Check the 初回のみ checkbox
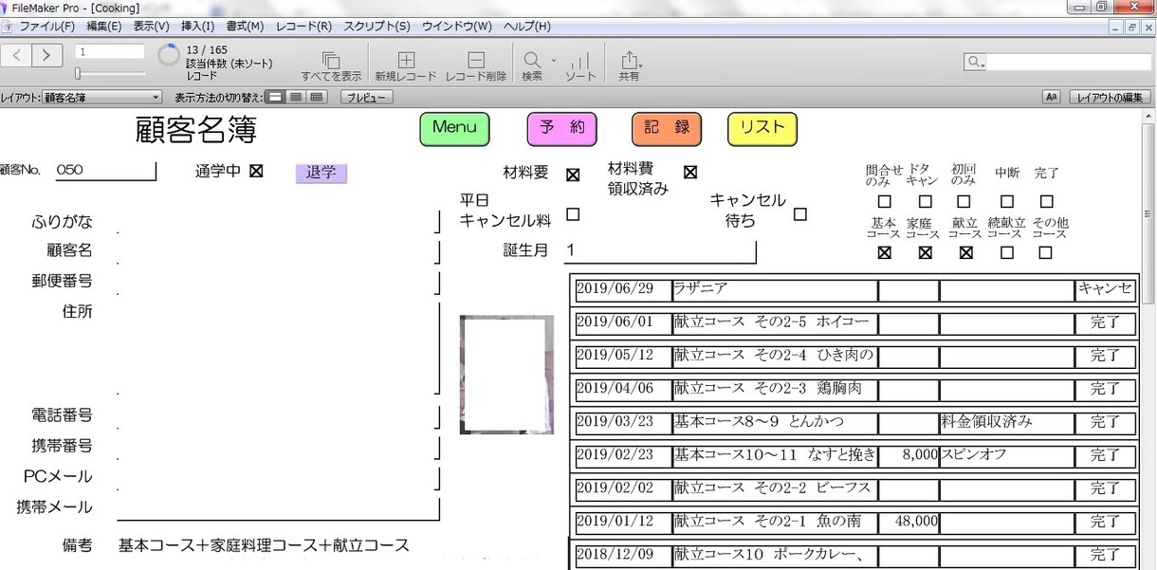Screen dimensions: 1157x570 [x=964, y=201]
